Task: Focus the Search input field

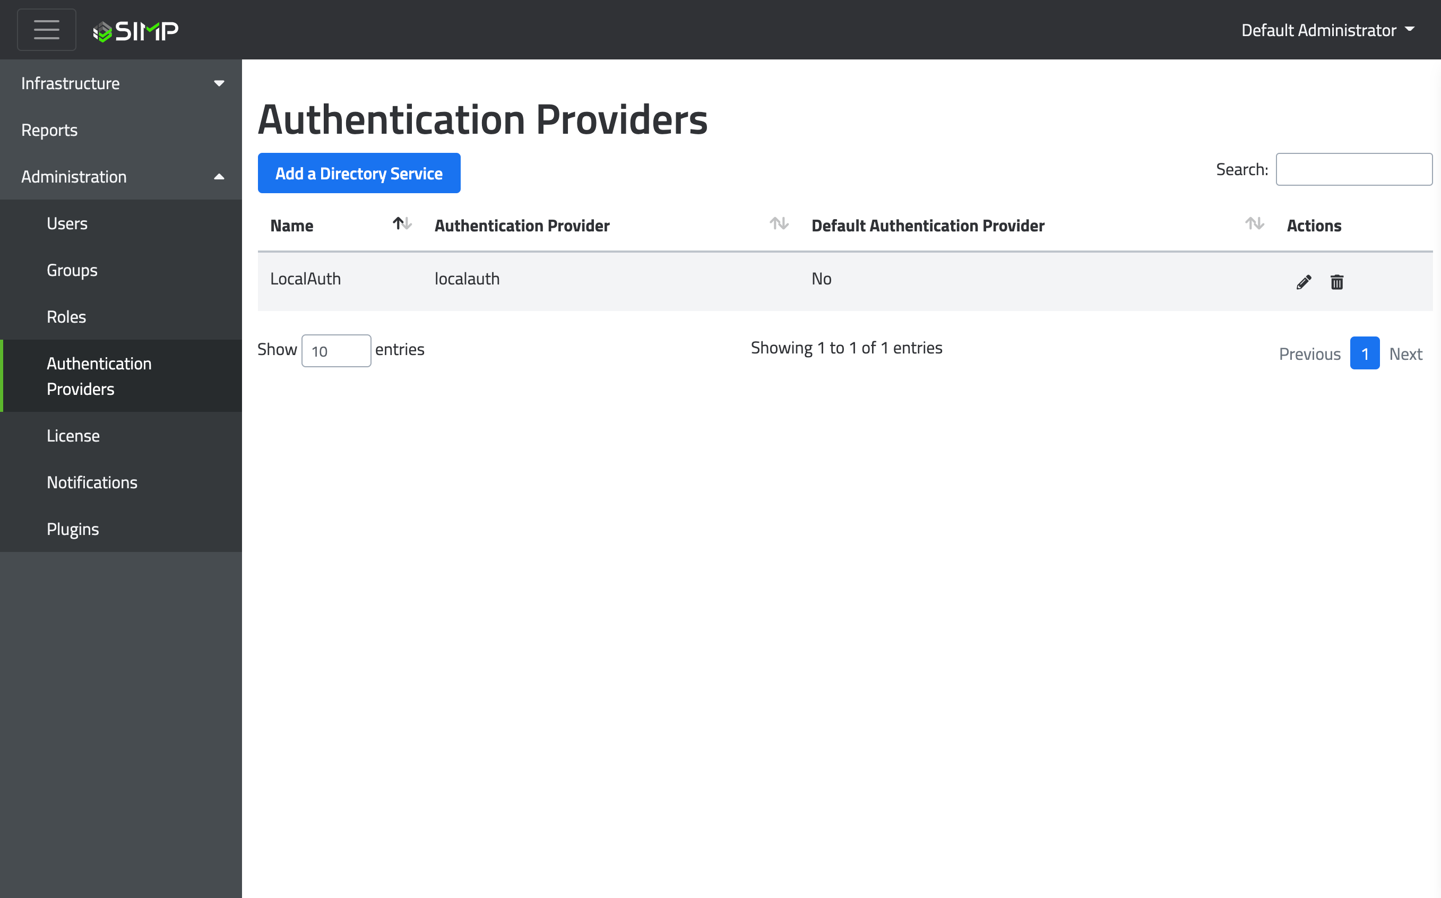Action: 1353,170
